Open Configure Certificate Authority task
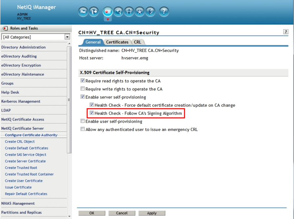This screenshot has height=219, width=294. [x=31, y=135]
